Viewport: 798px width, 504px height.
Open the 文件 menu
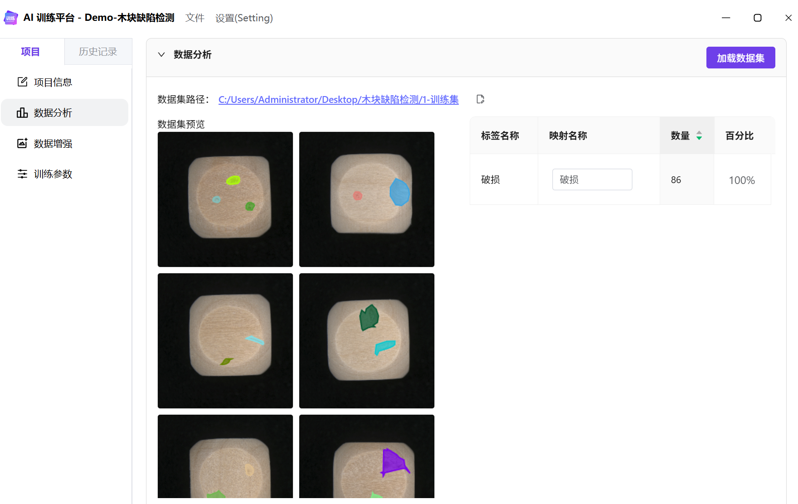click(195, 18)
